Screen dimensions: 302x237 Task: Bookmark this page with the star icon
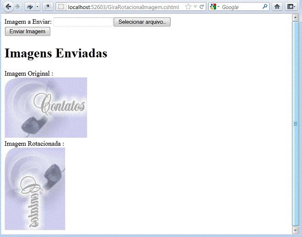click(188, 7)
